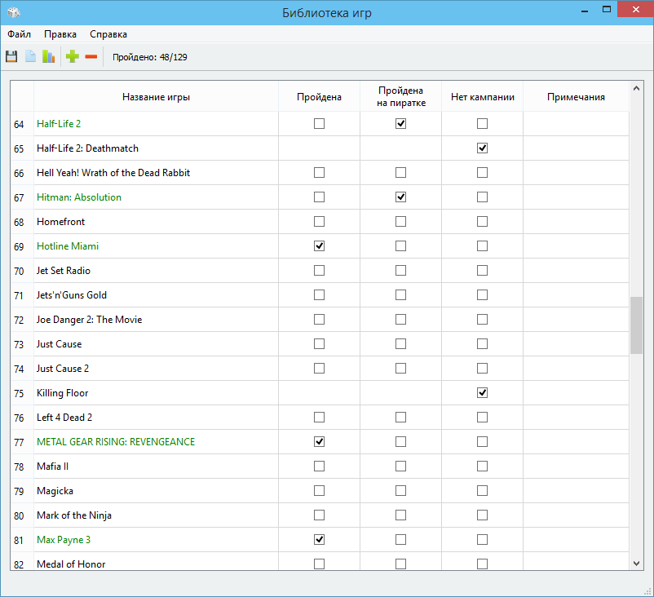The height and width of the screenshot is (597, 654).
Task: Check Нет кампании for Magicka
Action: tap(482, 491)
